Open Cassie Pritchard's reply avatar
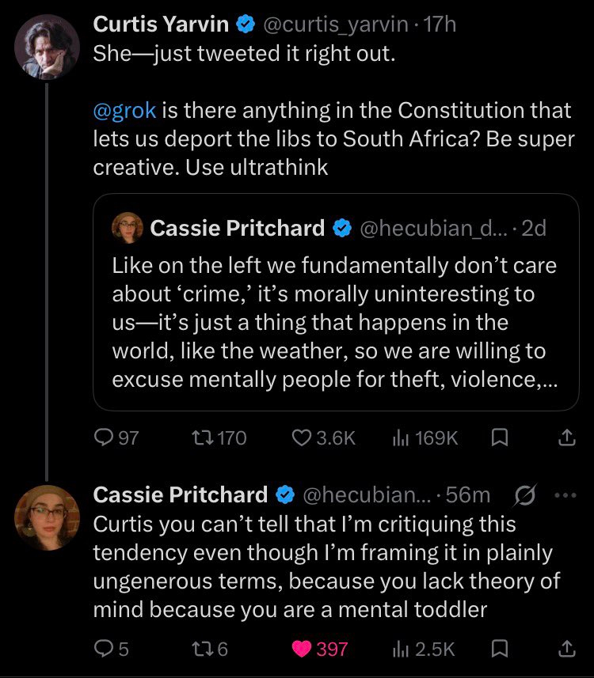 48,517
